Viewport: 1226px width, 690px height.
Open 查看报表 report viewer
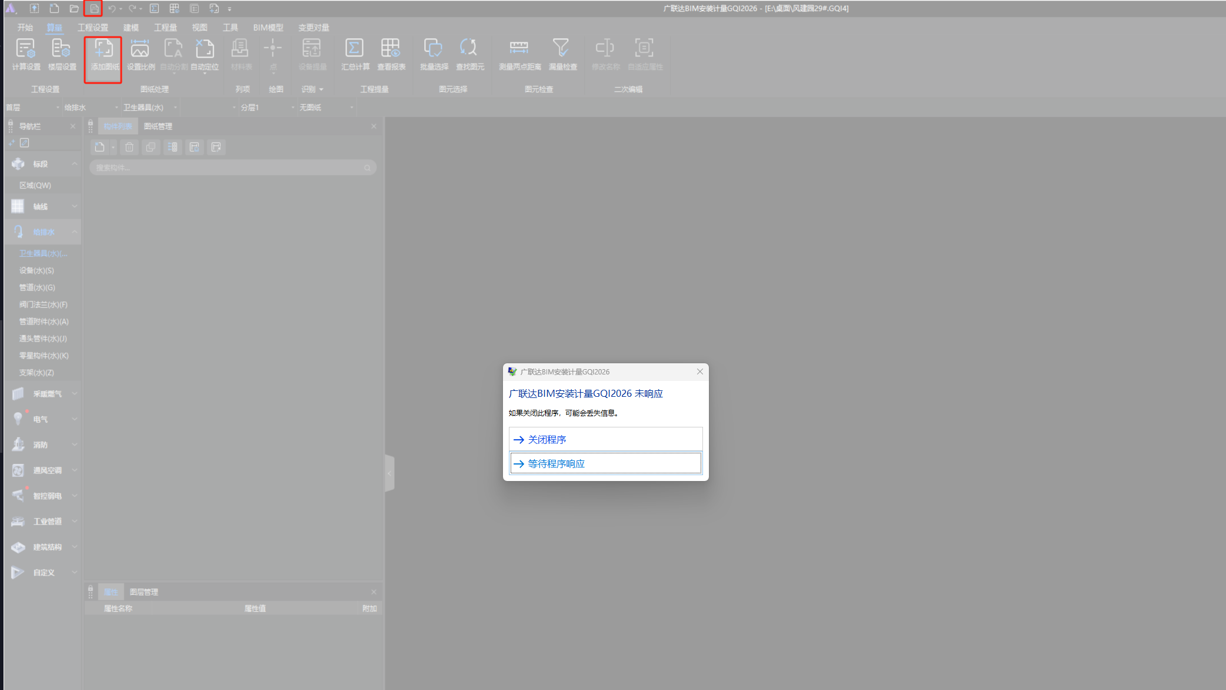coord(391,54)
